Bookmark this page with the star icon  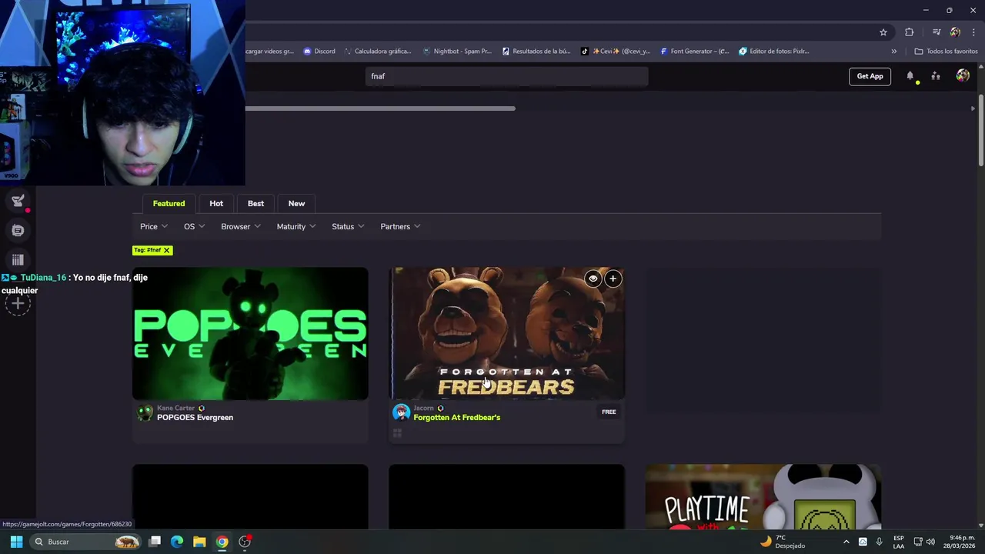point(883,32)
